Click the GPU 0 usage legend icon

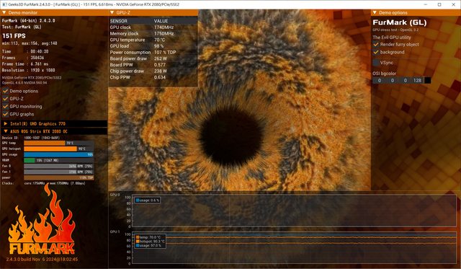click(138, 200)
